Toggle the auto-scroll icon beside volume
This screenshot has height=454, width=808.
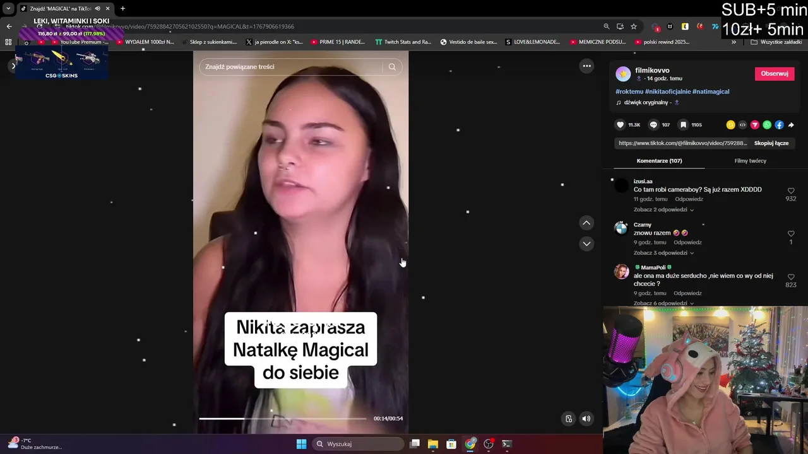click(569, 419)
